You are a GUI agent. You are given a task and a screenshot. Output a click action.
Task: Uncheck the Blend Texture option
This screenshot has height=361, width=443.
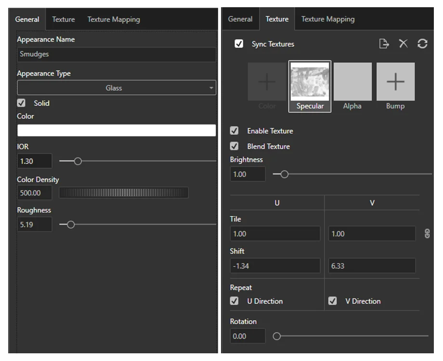235,146
